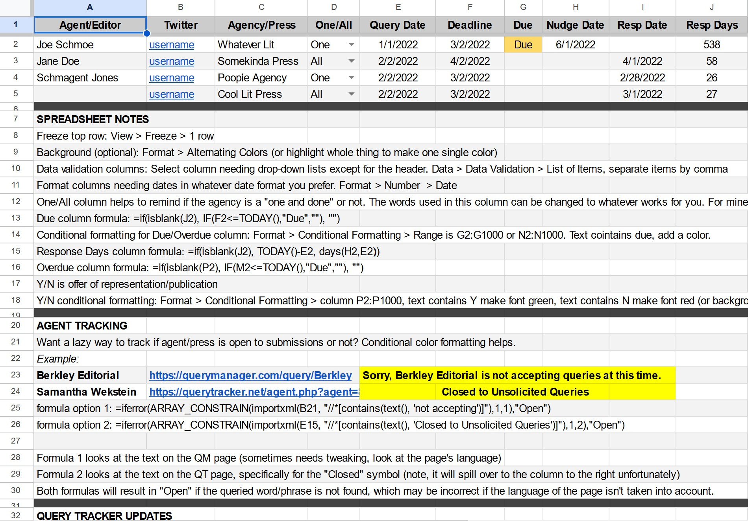The width and height of the screenshot is (748, 521).
Task: Click the Deadline header cell
Action: point(470,25)
